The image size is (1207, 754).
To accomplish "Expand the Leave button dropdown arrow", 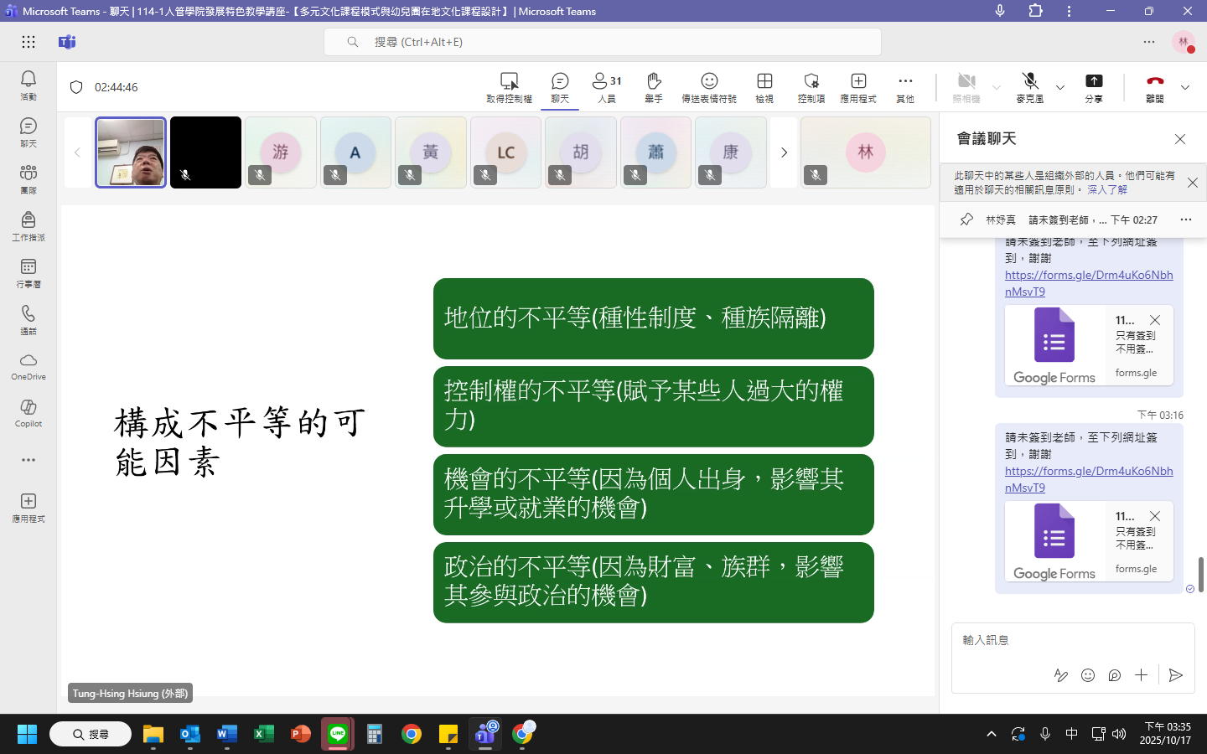I will tap(1185, 87).
